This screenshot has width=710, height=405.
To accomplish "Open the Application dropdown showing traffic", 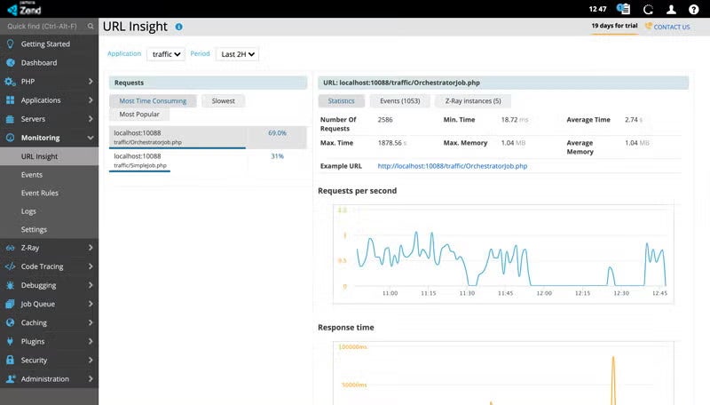I will coord(166,54).
